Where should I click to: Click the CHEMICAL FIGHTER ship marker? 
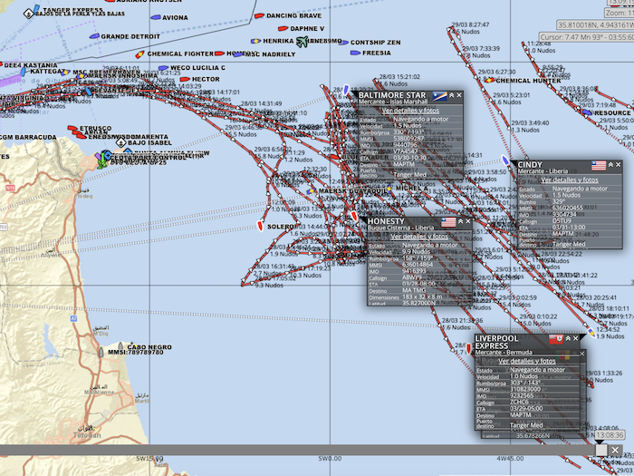[139, 54]
